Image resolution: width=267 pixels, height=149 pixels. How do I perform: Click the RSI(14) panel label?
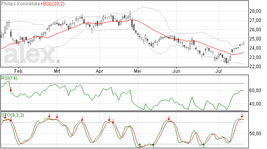tap(9, 78)
